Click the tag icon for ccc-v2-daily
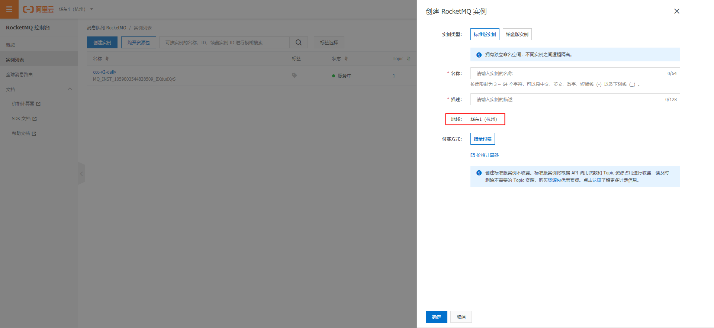Viewport: 714px width, 328px height. pyautogui.click(x=295, y=75)
